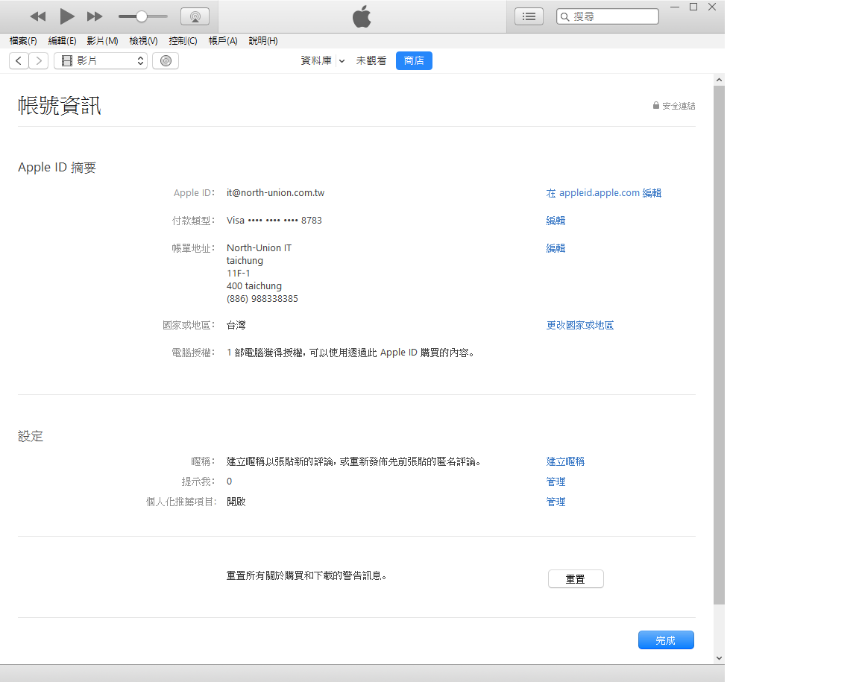
Task: Expand the 資料庫 dropdown chevron
Action: [x=342, y=61]
